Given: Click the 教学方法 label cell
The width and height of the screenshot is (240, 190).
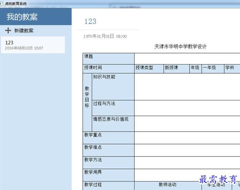Looking at the screenshot, I should [109, 162].
